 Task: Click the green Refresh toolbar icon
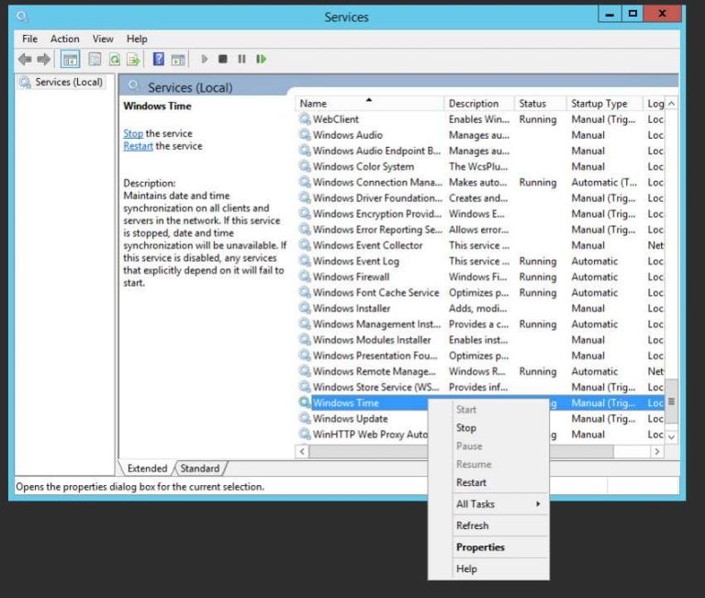(115, 59)
